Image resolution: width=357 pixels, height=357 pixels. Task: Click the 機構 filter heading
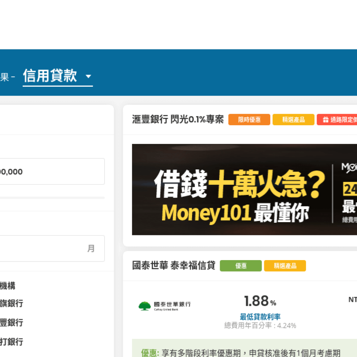pos(8,286)
